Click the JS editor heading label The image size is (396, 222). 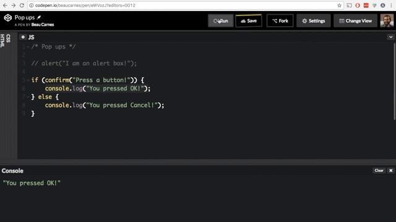click(x=32, y=37)
